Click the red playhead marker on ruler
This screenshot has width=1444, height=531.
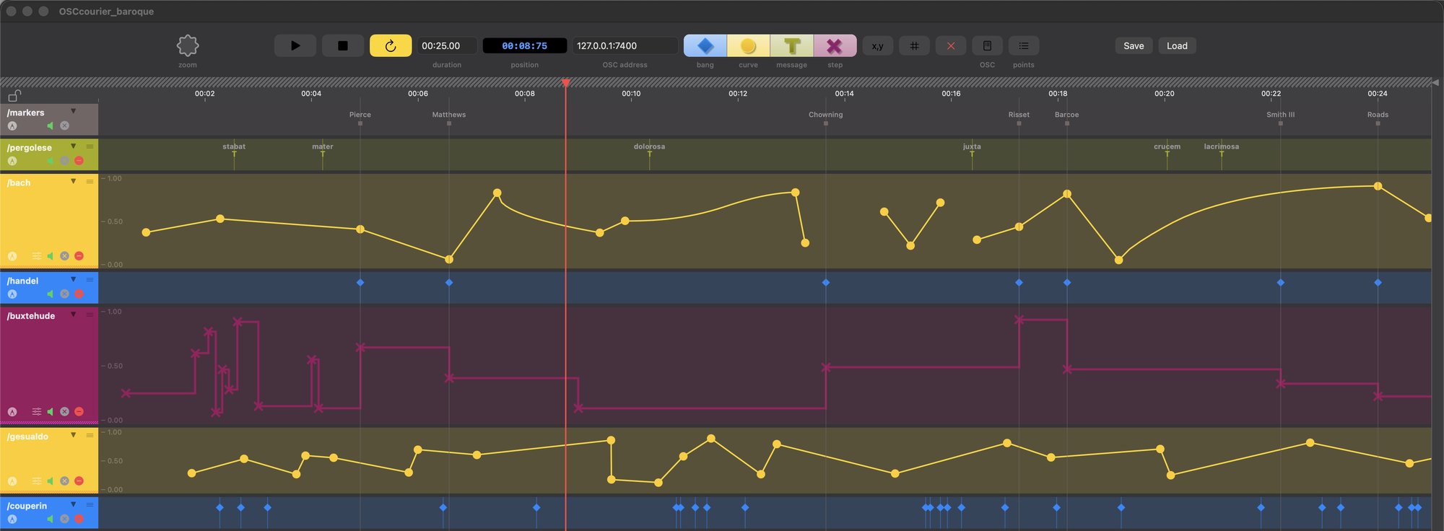tap(566, 83)
